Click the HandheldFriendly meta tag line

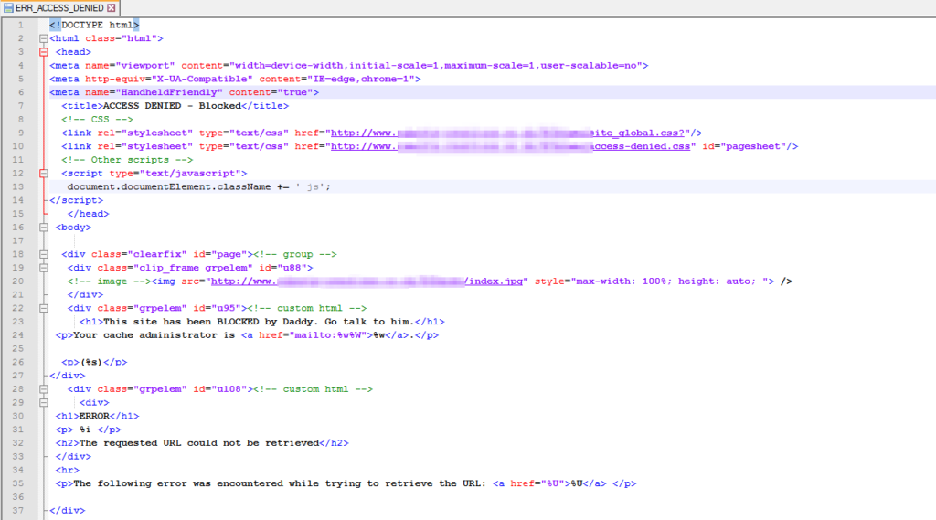[184, 92]
